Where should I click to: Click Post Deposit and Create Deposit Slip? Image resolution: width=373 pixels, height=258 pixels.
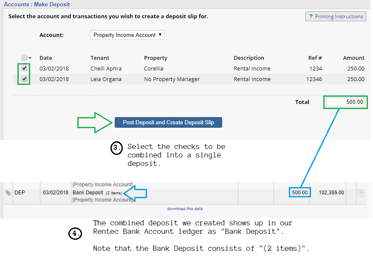[x=168, y=123]
